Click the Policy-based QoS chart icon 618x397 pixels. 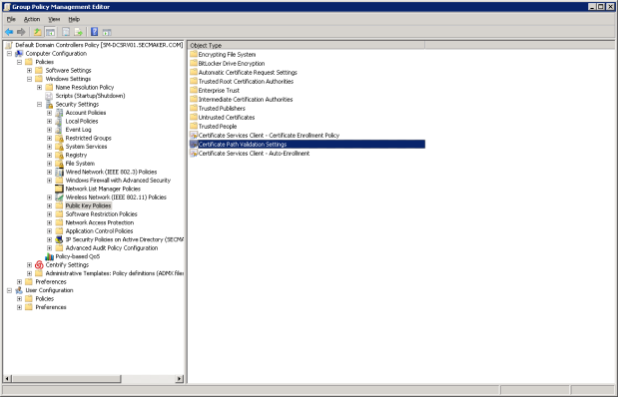tap(49, 256)
